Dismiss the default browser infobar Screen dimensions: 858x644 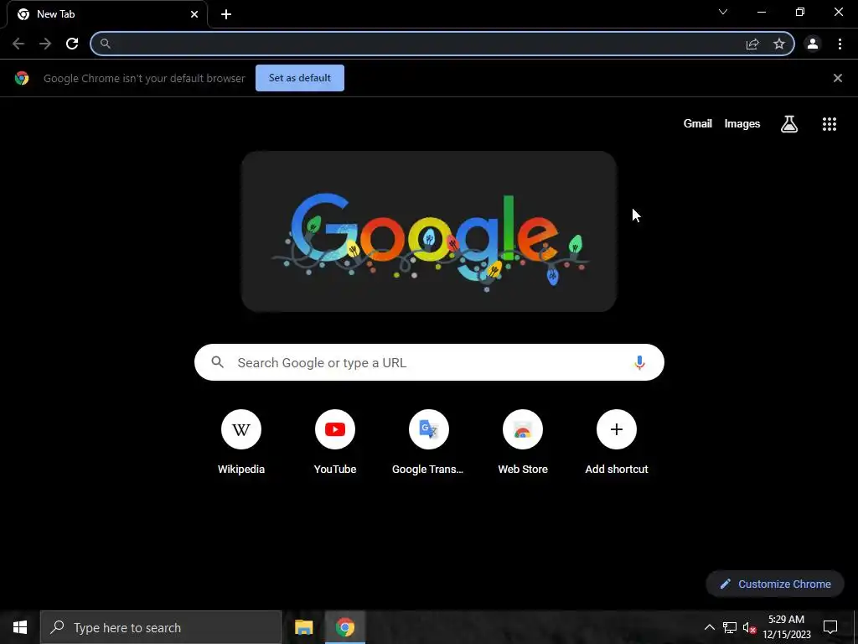[x=837, y=78]
